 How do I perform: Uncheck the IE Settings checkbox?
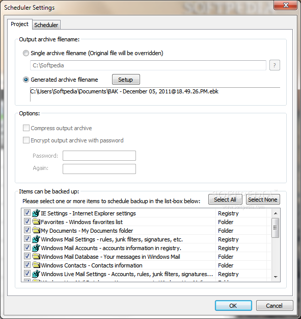click(x=27, y=213)
